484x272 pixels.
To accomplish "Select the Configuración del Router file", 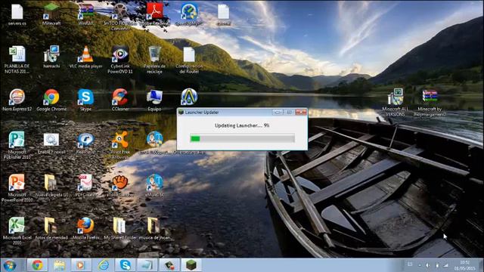I will (x=189, y=59).
